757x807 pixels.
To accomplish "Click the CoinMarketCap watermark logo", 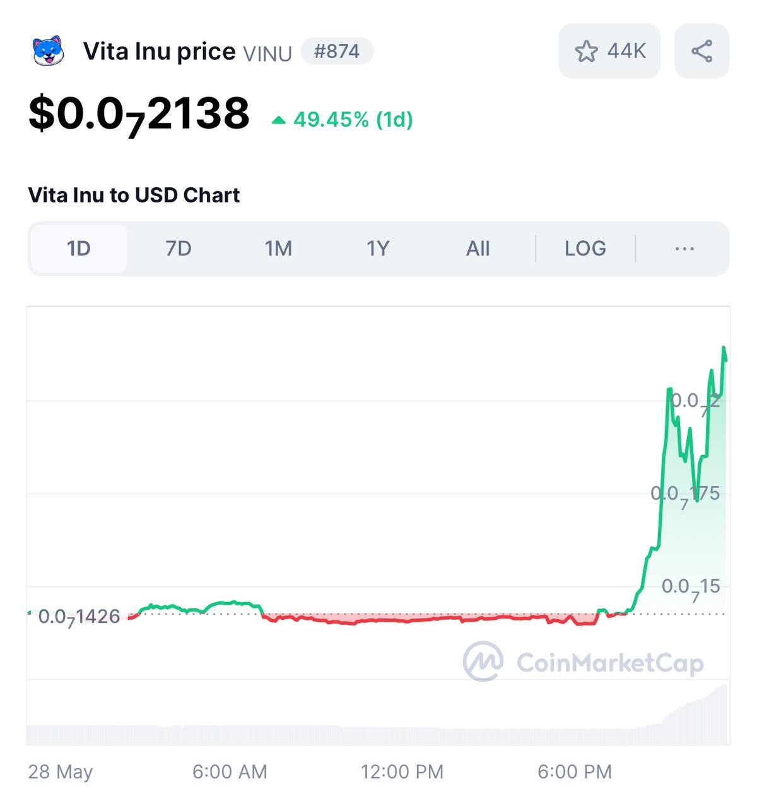I will coord(584,662).
